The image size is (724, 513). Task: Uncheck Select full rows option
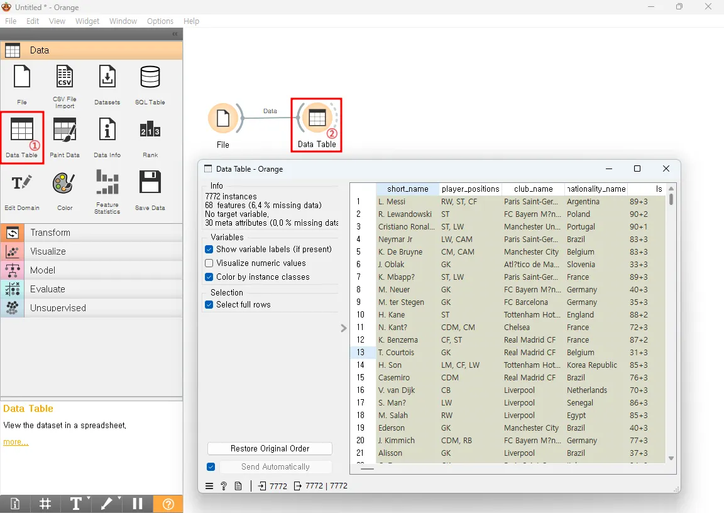click(210, 305)
